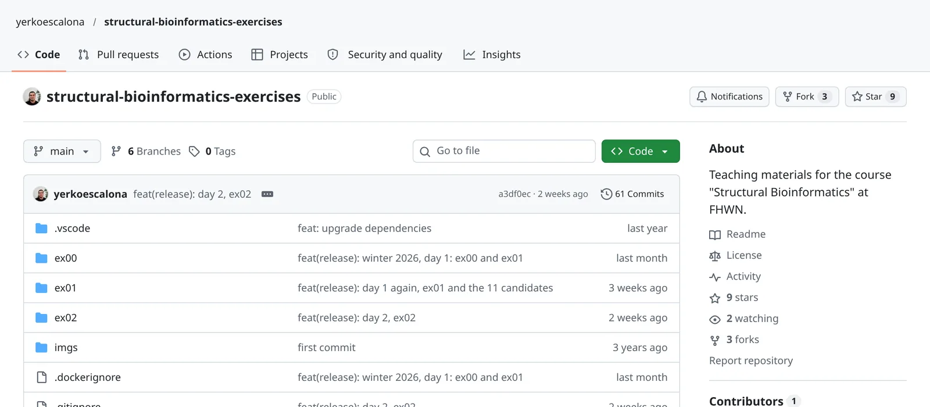
Task: View repository Activity
Action: [735, 277]
